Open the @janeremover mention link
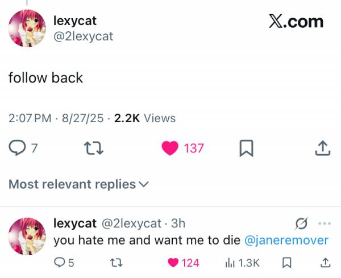341x278 pixels. click(286, 240)
